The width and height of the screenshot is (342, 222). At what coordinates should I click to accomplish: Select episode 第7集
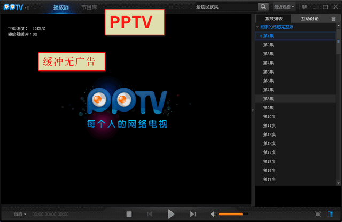point(296,90)
